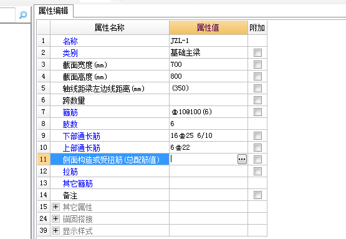
Task: Click the 属性值 column header
Action: [208, 27]
